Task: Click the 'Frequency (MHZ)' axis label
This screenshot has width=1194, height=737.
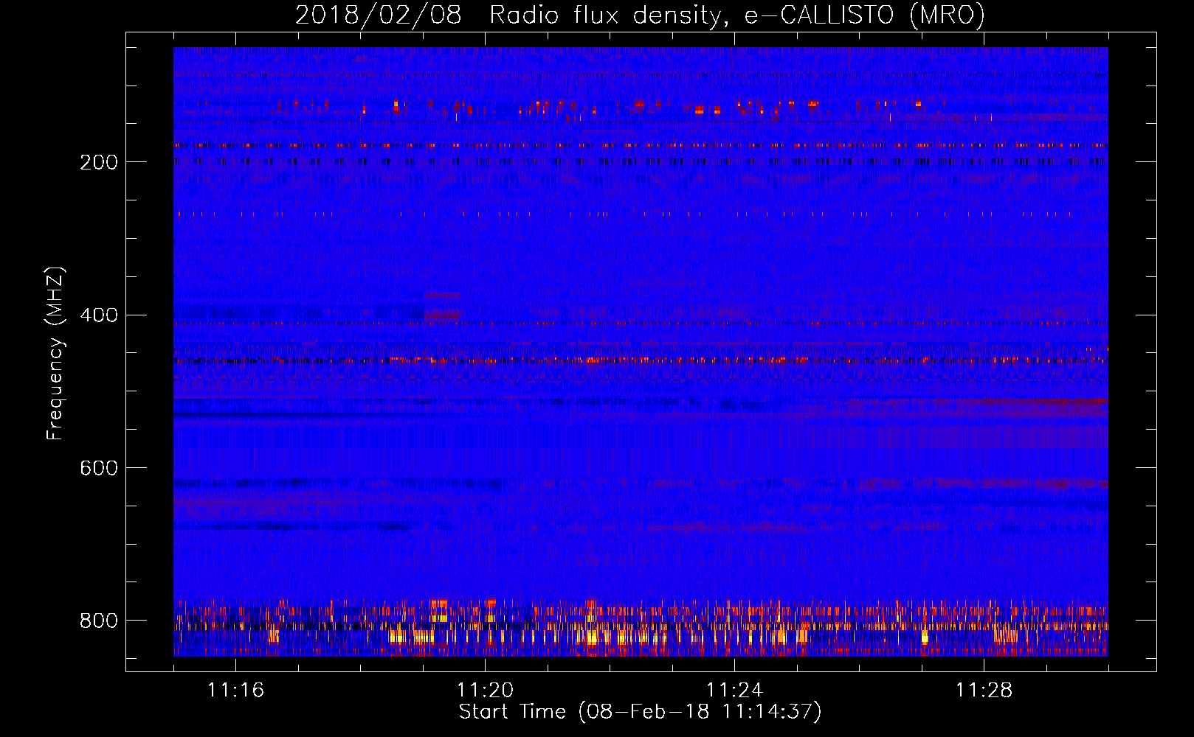Action: (x=55, y=353)
